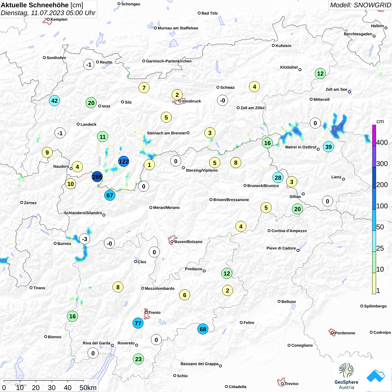
Task: Select the Kufstein city label
Action: 283,46
